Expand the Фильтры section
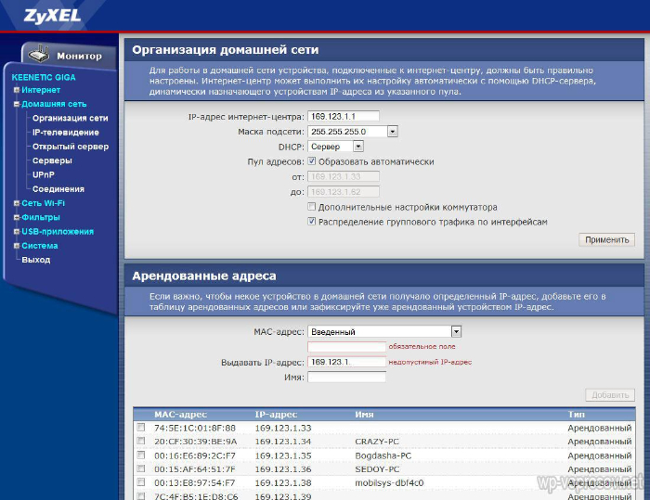 (x=17, y=217)
